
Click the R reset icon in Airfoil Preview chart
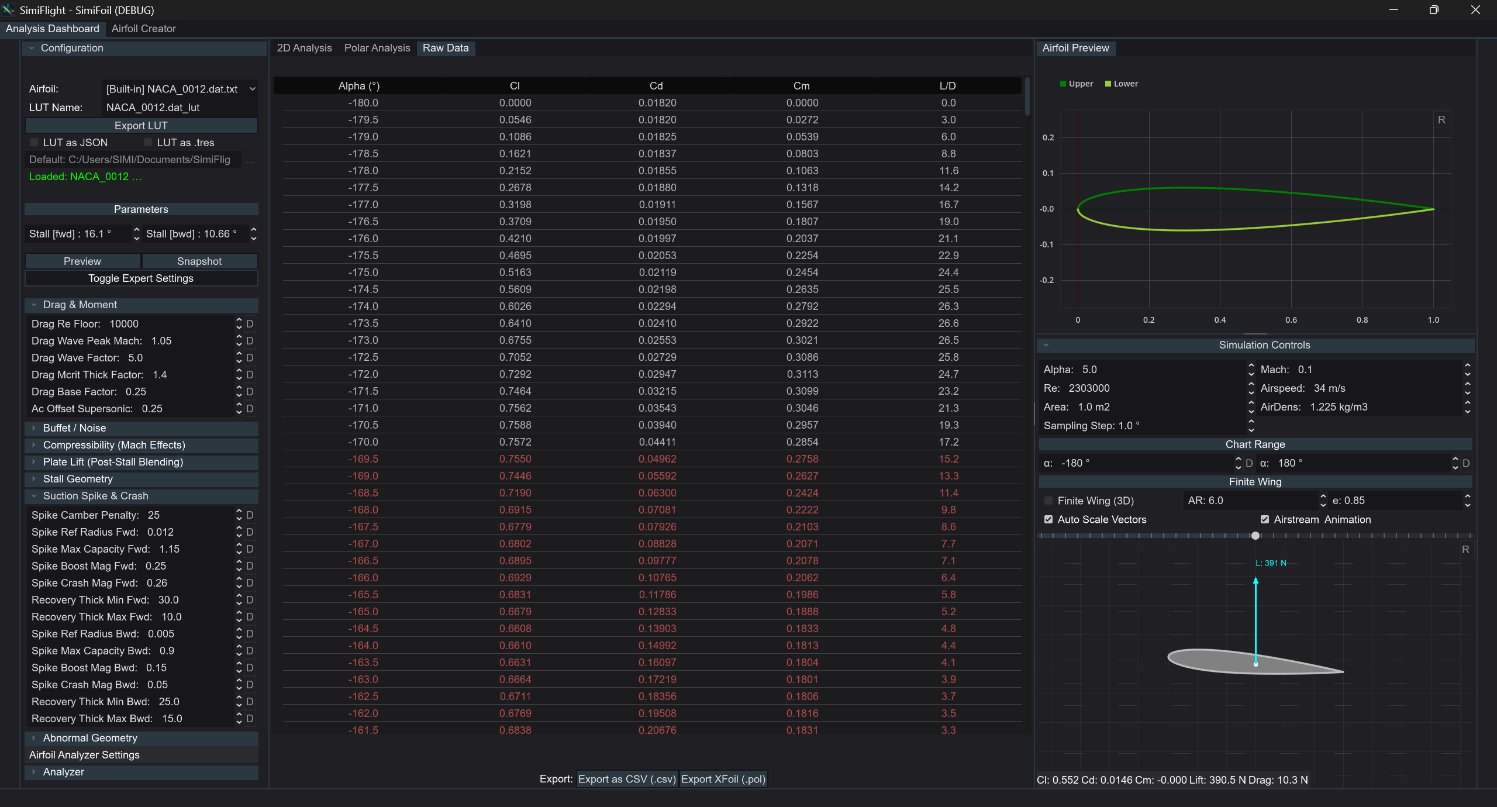click(x=1441, y=120)
